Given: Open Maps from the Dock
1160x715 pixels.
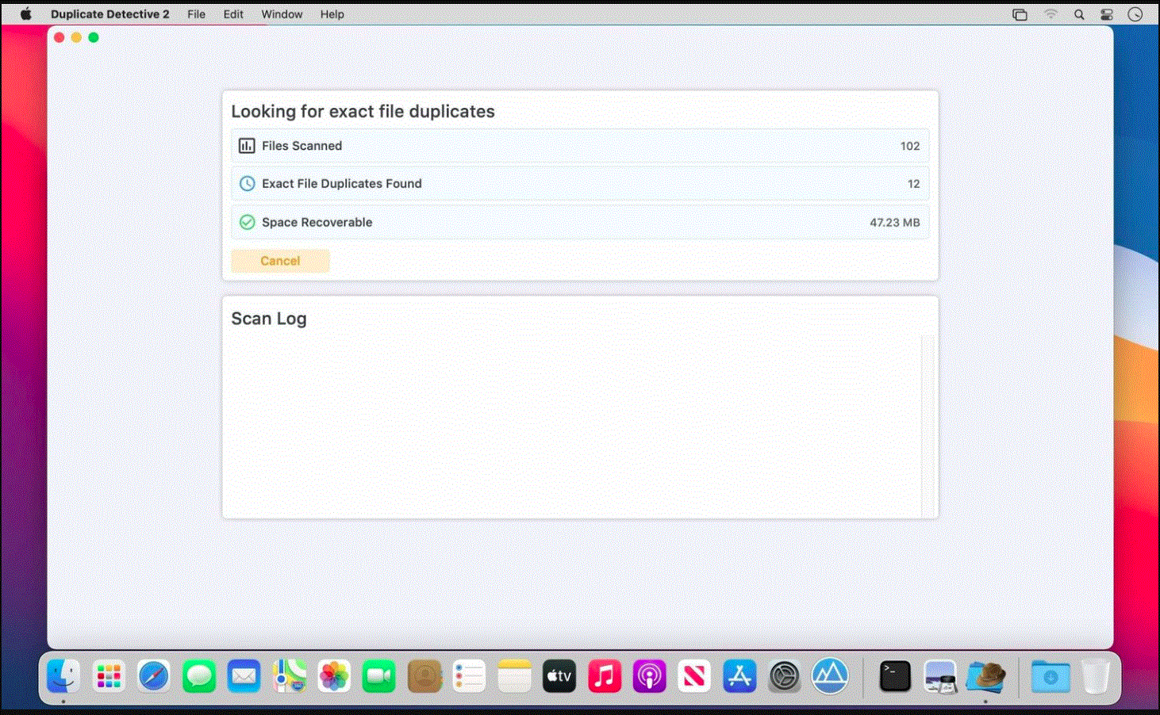Looking at the screenshot, I should coord(289,677).
